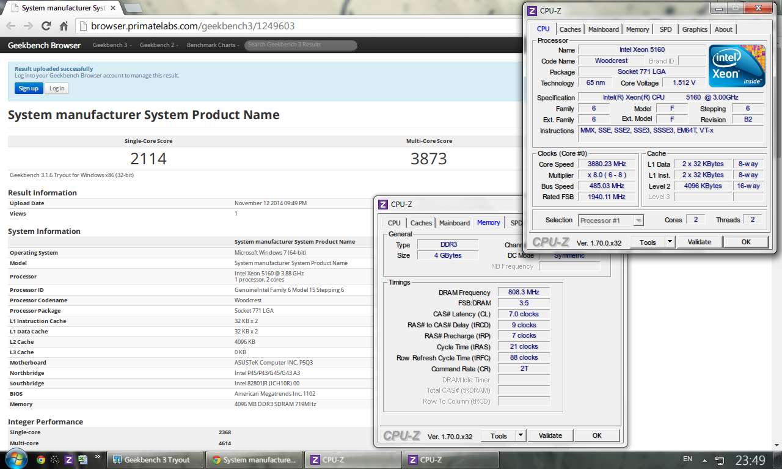
Task: Click Code Name field Woodcrest in CPU-Z
Action: 611,60
